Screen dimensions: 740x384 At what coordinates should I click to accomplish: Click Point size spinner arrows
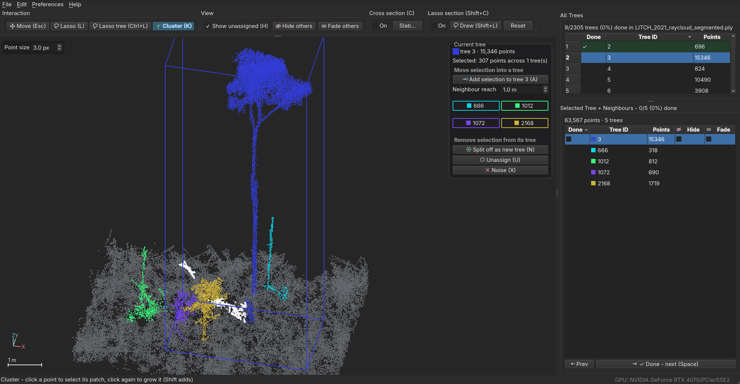coord(59,47)
